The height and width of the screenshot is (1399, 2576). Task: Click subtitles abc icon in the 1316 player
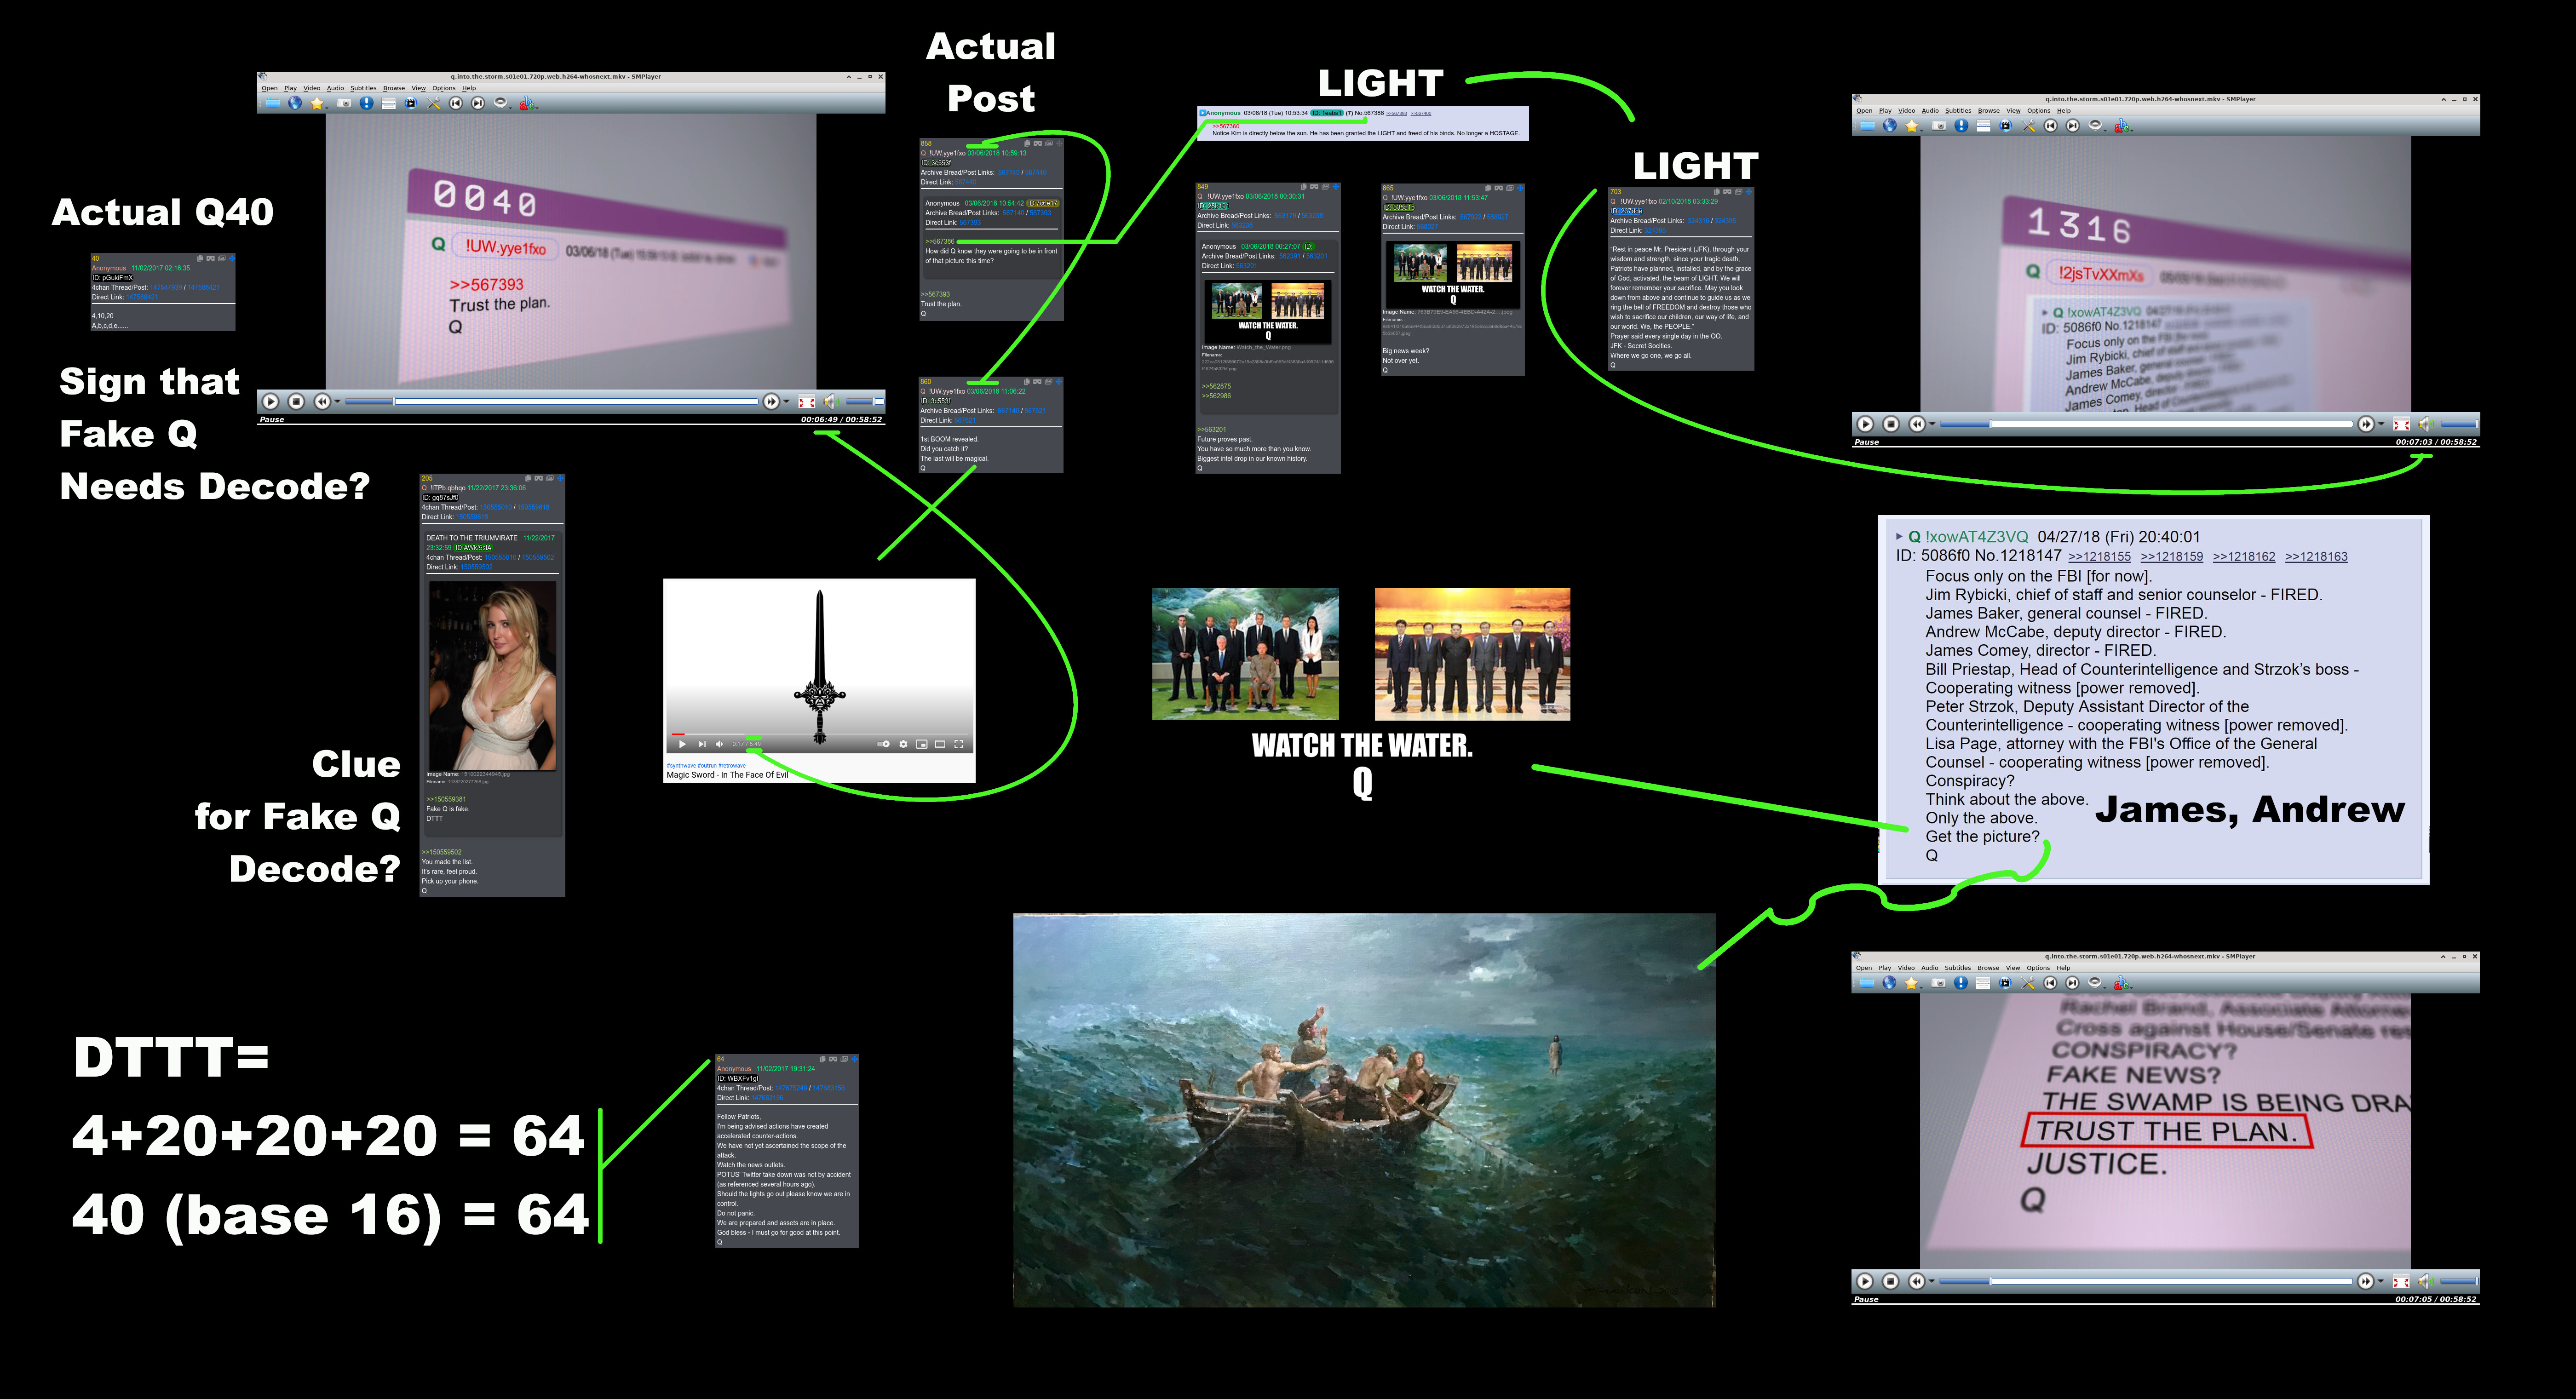point(2122,126)
